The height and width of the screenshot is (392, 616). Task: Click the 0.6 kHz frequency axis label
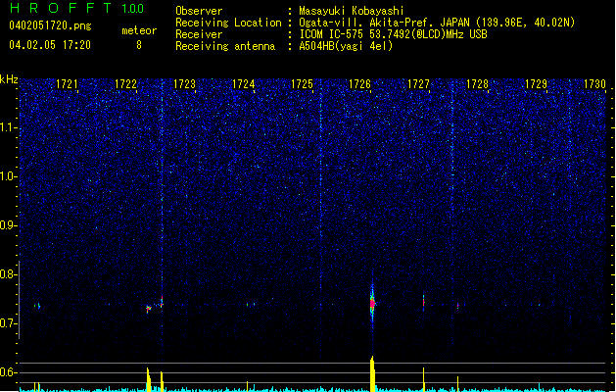tap(9, 372)
